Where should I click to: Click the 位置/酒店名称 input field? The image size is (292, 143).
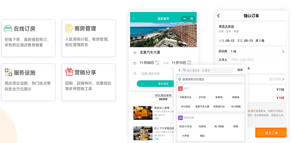150,73
